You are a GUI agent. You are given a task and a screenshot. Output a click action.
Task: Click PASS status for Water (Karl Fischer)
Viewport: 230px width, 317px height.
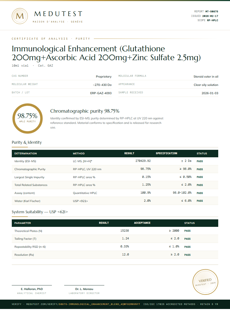tap(200, 201)
